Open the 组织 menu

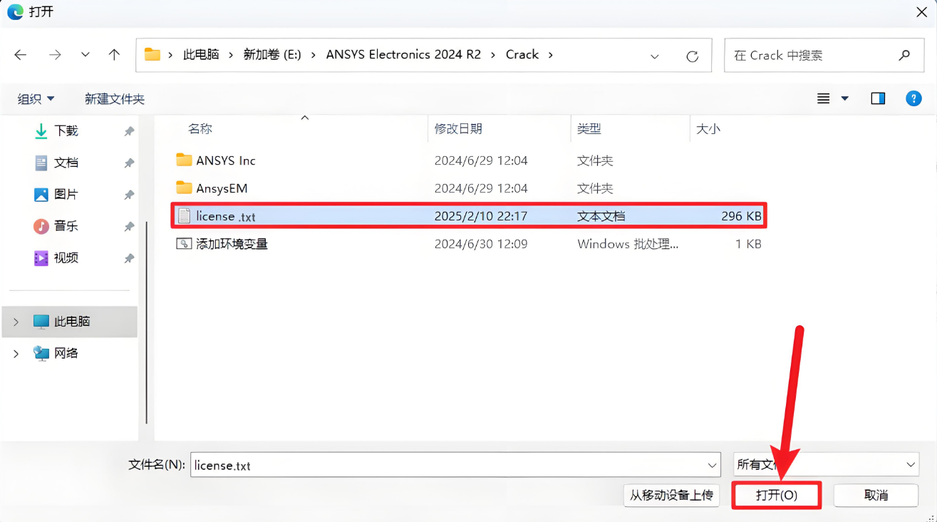click(36, 99)
